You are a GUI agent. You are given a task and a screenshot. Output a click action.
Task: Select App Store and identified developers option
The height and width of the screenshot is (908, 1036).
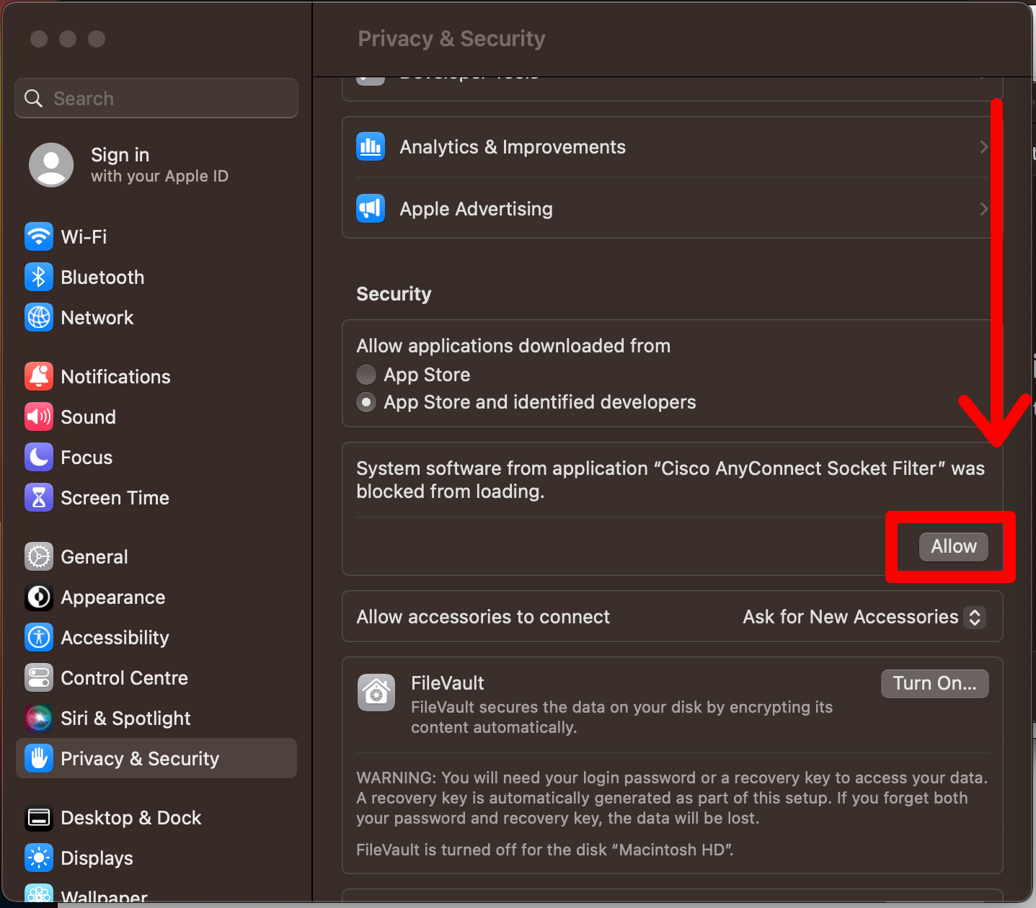[366, 402]
